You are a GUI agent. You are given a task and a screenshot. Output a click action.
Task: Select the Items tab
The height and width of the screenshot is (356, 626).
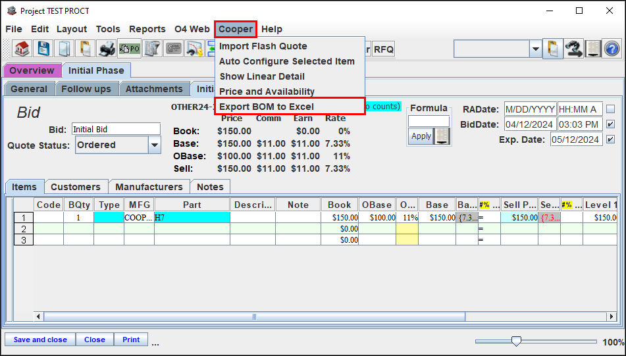24,187
